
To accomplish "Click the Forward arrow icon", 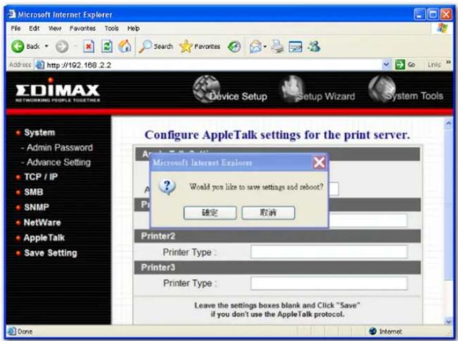I will click(x=62, y=46).
